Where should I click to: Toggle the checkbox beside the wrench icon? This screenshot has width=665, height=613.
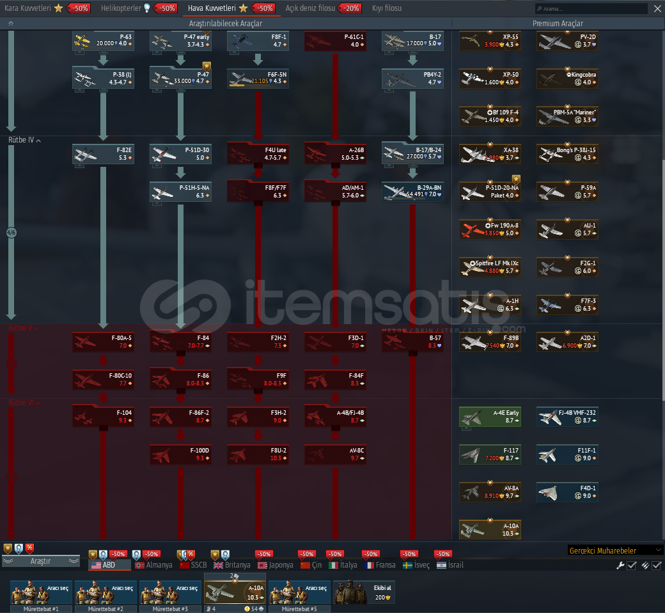(x=632, y=565)
